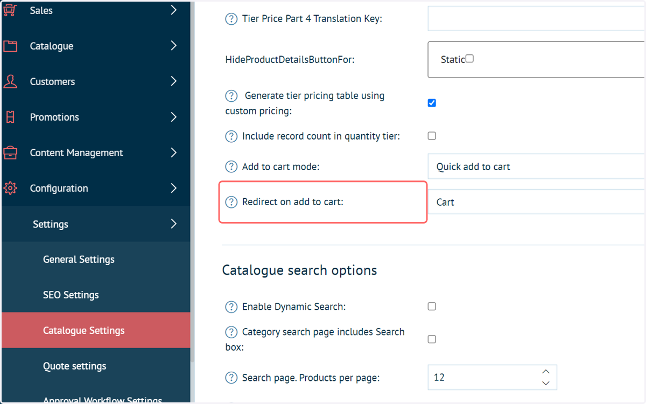Check Include record count in quantity tier
Image resolution: width=646 pixels, height=404 pixels.
432,136
